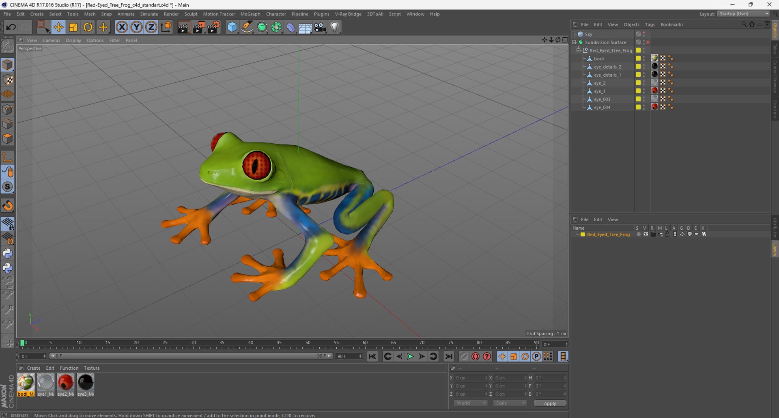Add a Floor environment object icon
Image resolution: width=779 pixels, height=418 pixels.
(x=305, y=27)
